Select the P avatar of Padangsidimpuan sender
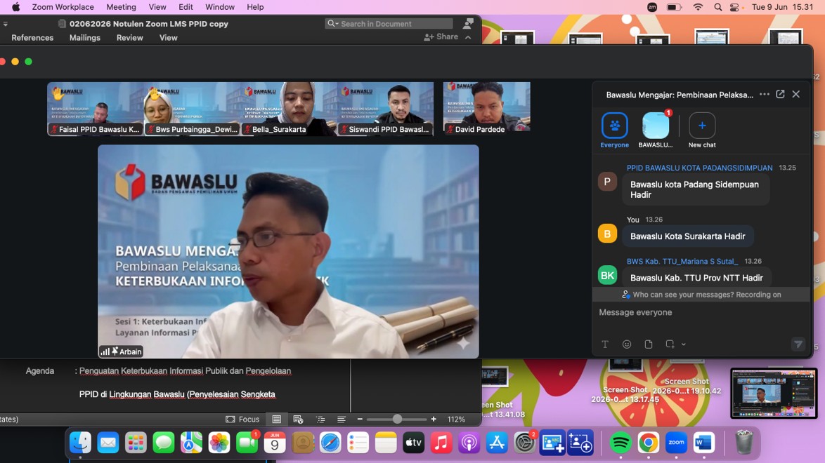Screen dimensions: 825x463 tap(607, 182)
